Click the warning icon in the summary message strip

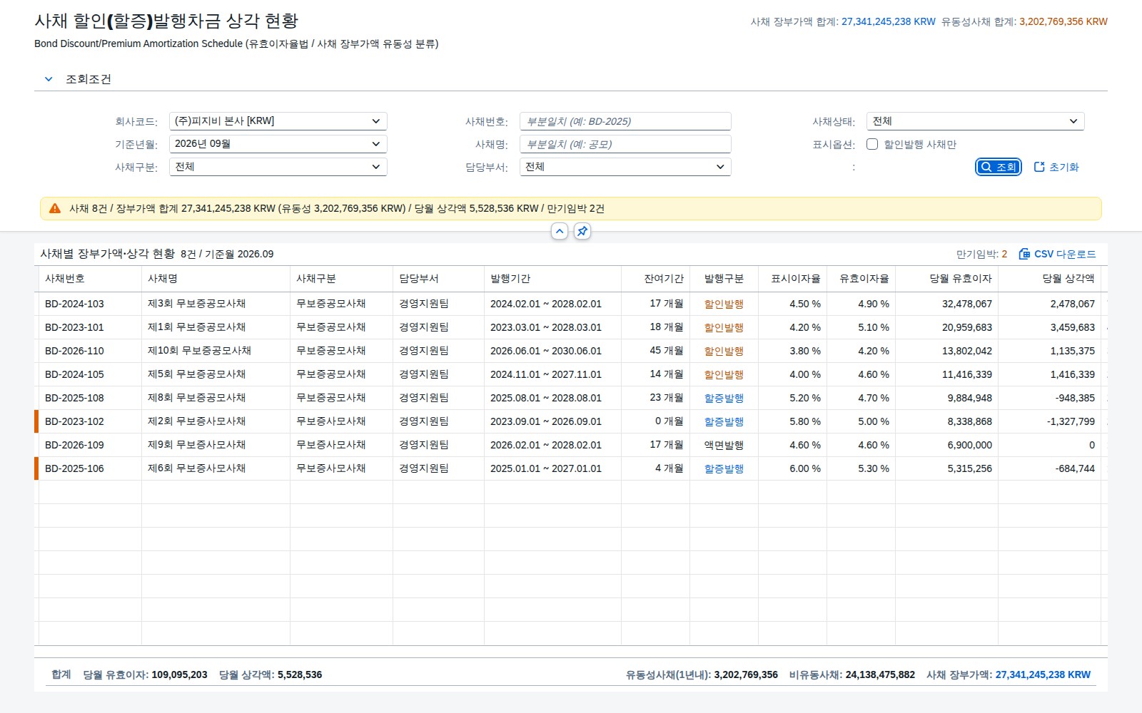coord(55,208)
